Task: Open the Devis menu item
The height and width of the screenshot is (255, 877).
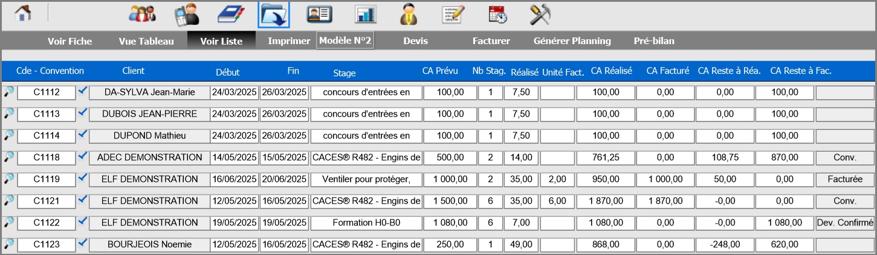Action: point(415,41)
